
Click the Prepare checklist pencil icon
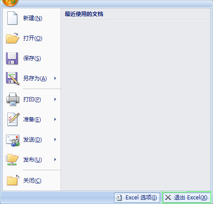tap(13, 119)
